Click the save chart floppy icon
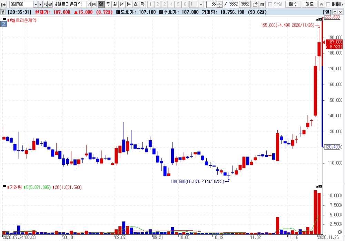Screen dimensions: 345x241 [x=262, y=4]
